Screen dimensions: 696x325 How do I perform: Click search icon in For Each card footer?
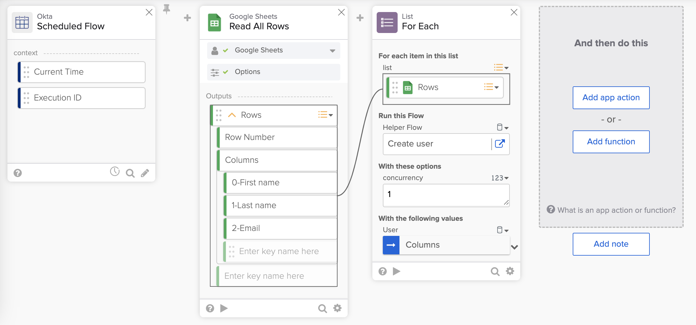pyautogui.click(x=495, y=271)
